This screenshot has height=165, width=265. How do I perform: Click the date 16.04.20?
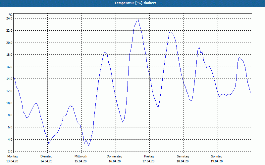(x=115, y=161)
